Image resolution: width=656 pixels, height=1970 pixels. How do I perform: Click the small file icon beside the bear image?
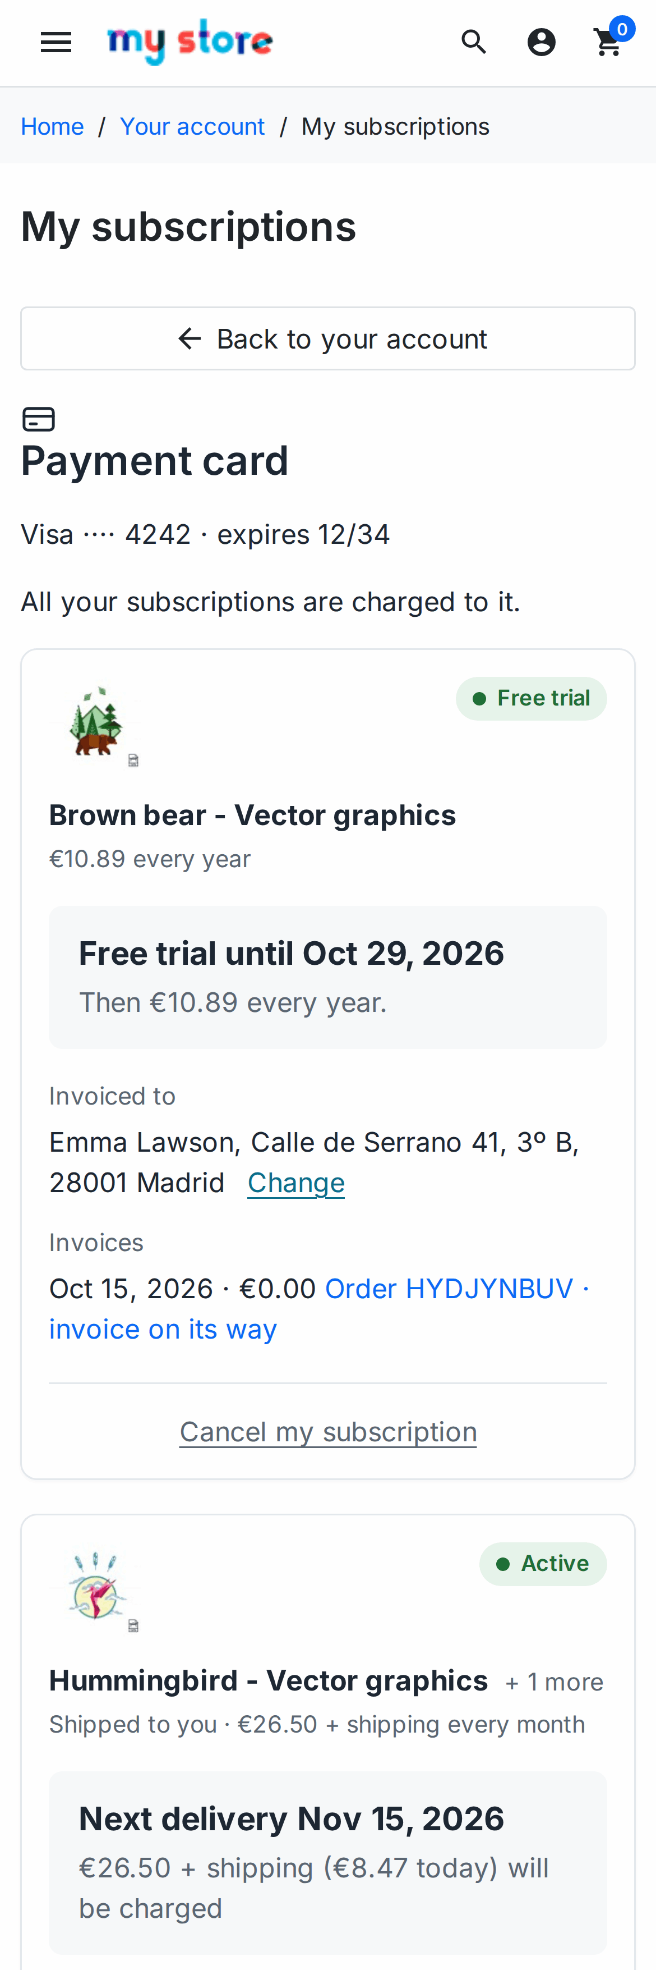tap(133, 760)
